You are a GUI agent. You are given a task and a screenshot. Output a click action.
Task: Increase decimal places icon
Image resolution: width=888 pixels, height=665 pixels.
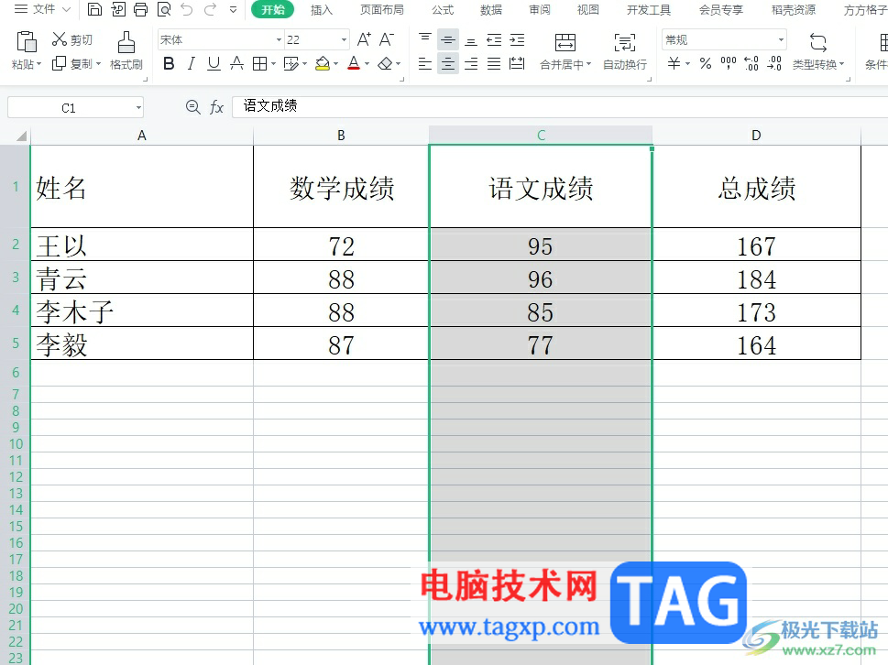751,63
